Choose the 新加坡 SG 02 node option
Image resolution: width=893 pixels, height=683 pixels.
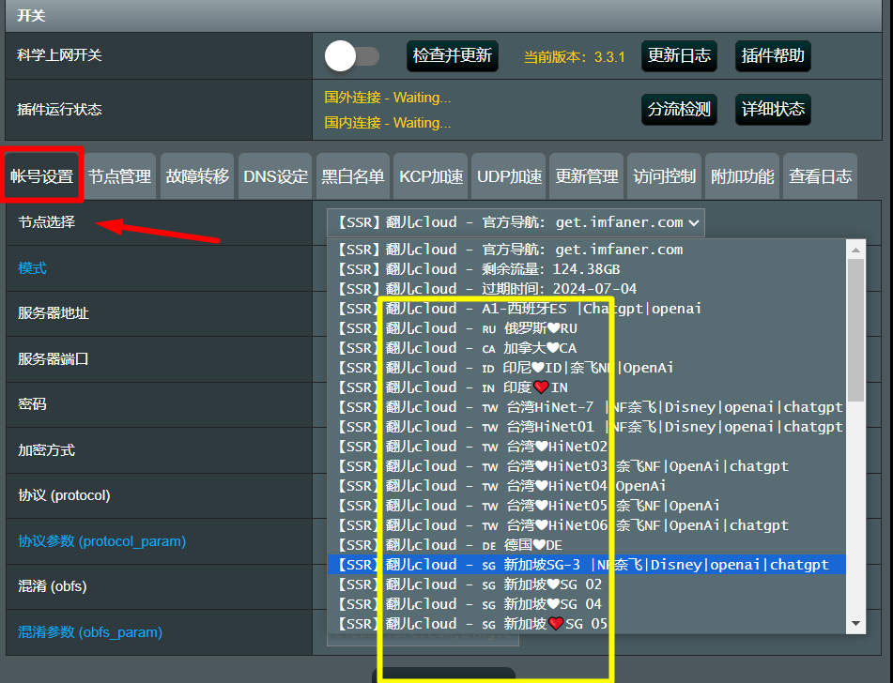point(587,584)
